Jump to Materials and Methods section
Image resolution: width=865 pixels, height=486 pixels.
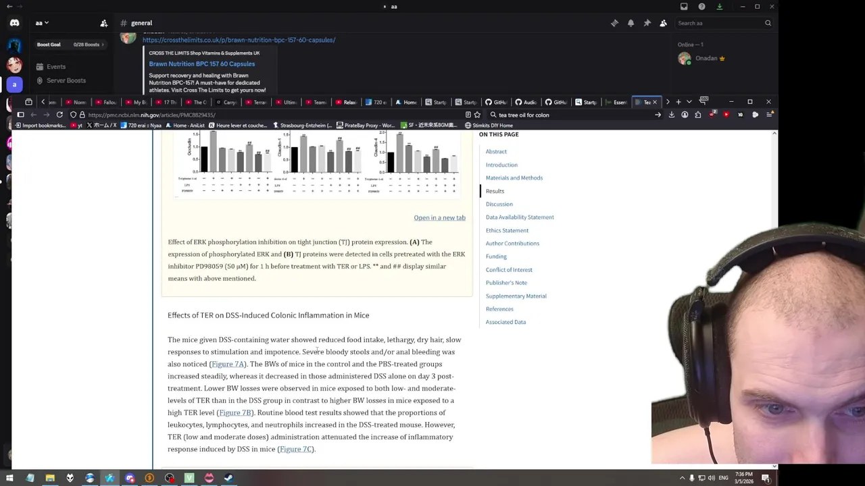[x=514, y=178]
